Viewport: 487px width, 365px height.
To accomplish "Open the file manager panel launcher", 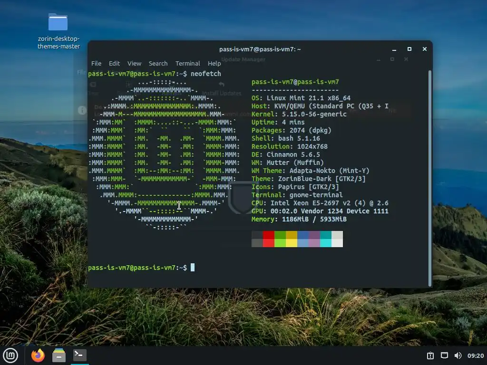I will [x=58, y=355].
